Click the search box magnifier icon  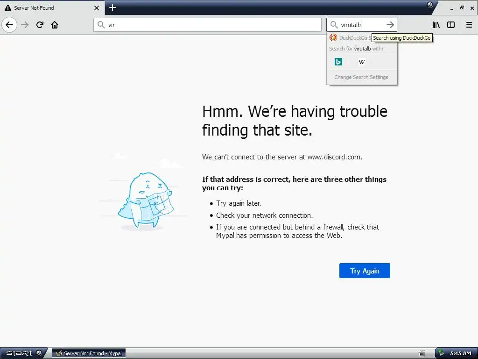(334, 25)
